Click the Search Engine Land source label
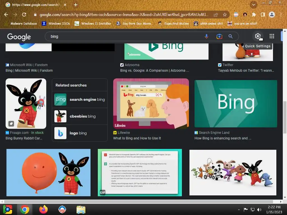Image resolution: width=287 pixels, height=215 pixels. pyautogui.click(x=212, y=132)
